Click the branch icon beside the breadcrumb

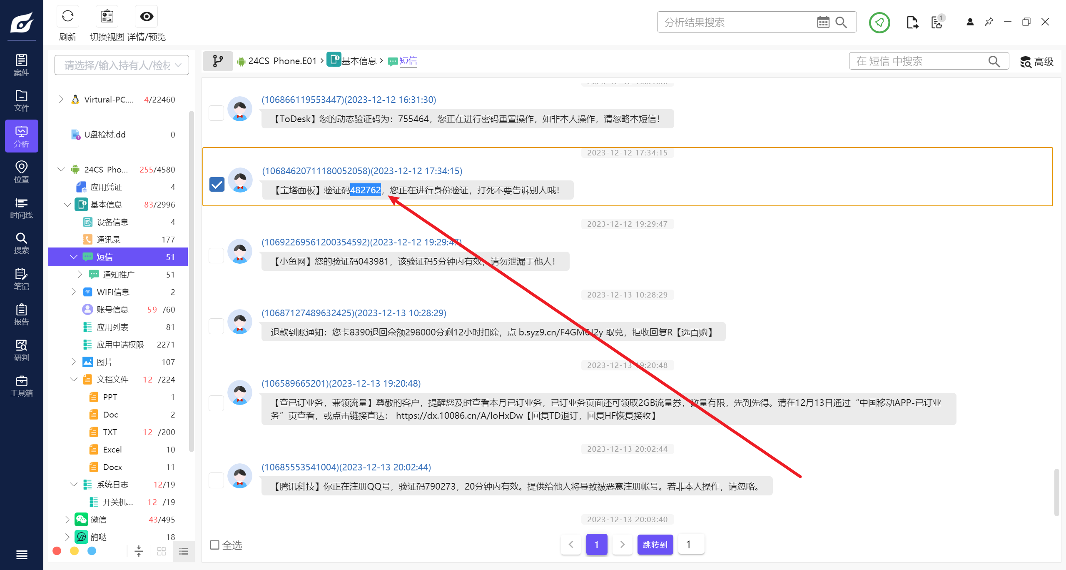tap(218, 61)
